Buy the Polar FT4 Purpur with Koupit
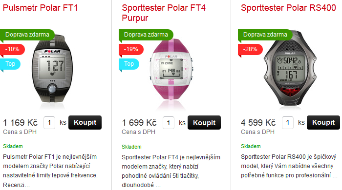The image size is (342, 190). coord(204,123)
